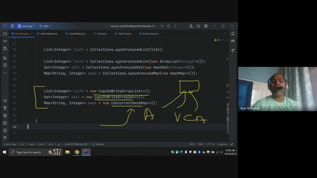Open Windows Start menu
The width and height of the screenshot is (317, 178).
click(4, 152)
